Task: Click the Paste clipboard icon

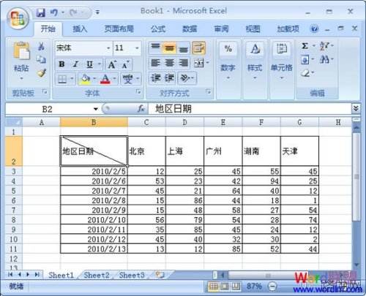Action: click(x=21, y=51)
